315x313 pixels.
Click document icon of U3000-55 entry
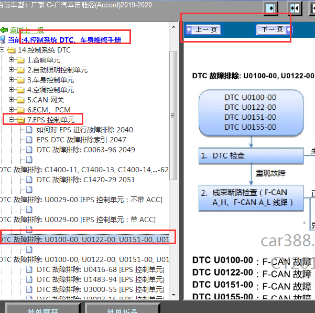(x=29, y=289)
